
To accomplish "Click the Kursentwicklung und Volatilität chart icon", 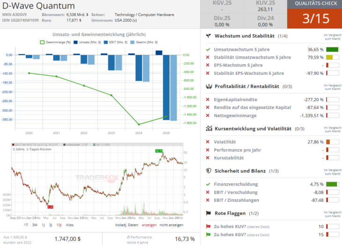I will [208, 128].
